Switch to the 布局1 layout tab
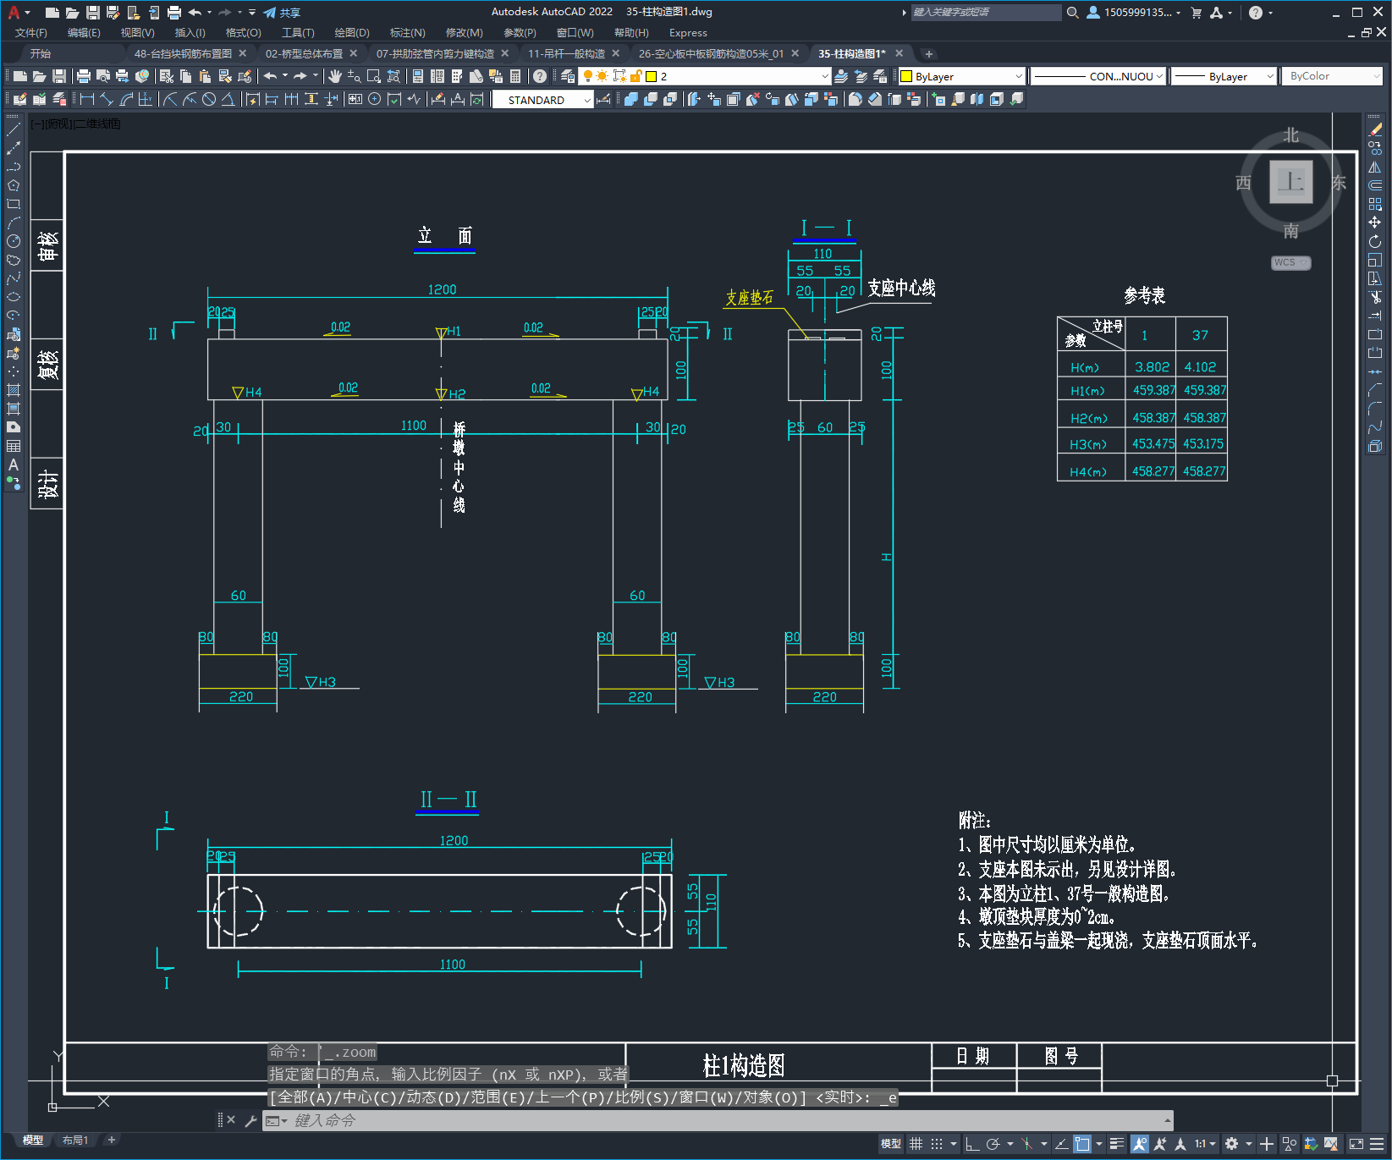This screenshot has height=1160, width=1392. pos(75,1141)
